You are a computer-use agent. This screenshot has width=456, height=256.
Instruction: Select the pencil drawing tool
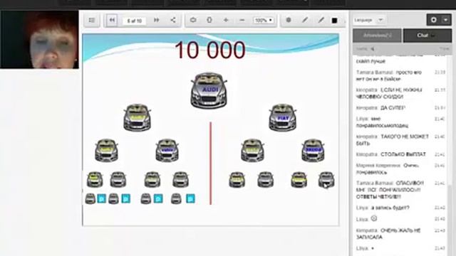305,20
